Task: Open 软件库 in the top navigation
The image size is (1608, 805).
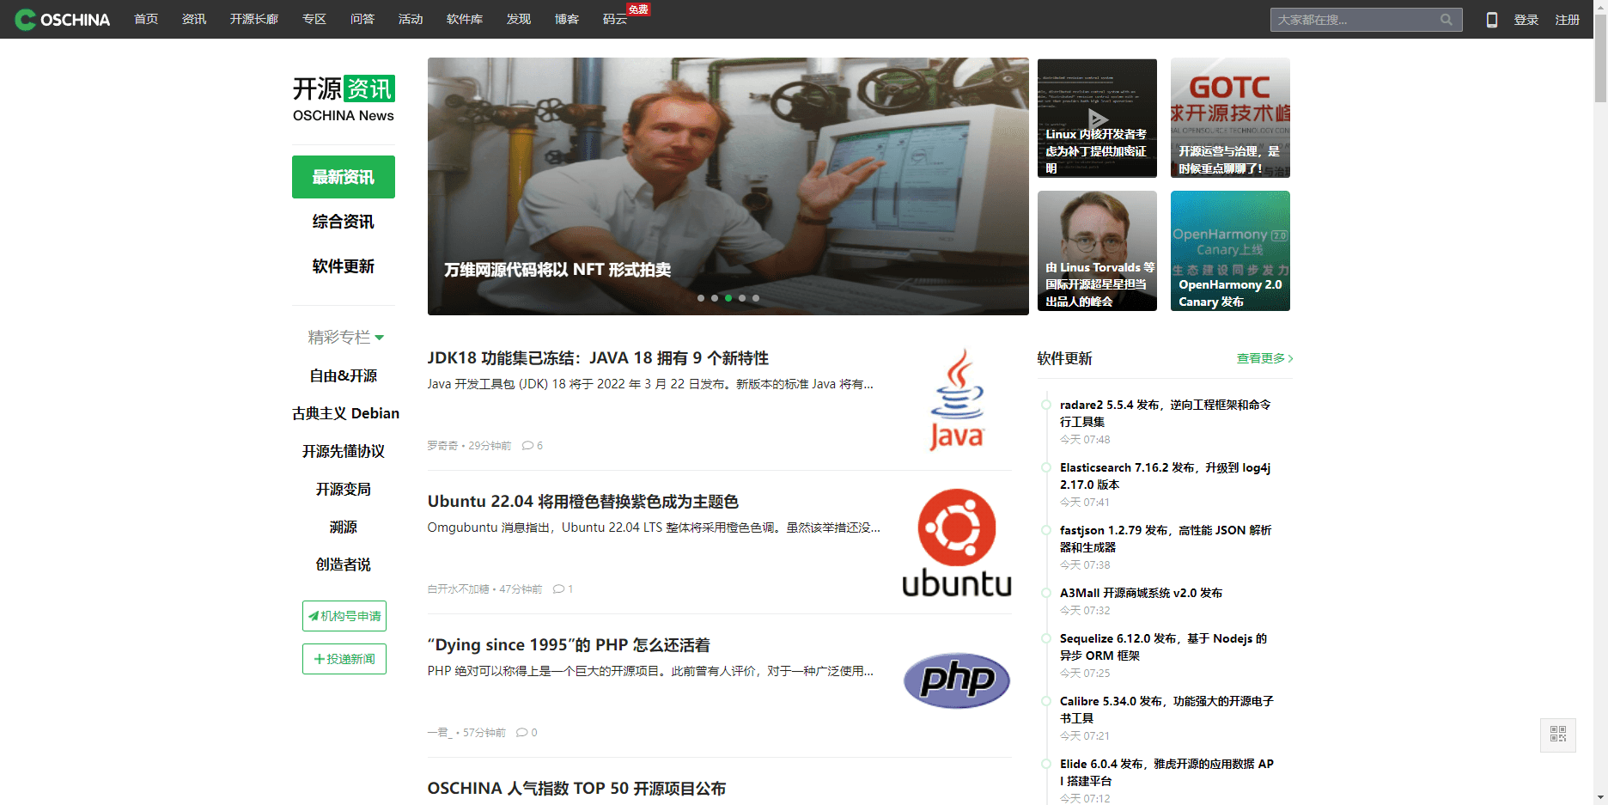Action: (x=465, y=19)
